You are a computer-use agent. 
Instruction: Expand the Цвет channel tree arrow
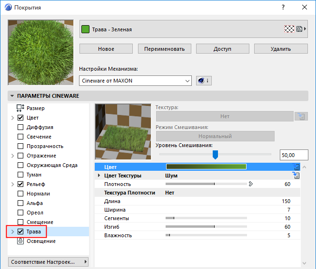pyautogui.click(x=13, y=118)
